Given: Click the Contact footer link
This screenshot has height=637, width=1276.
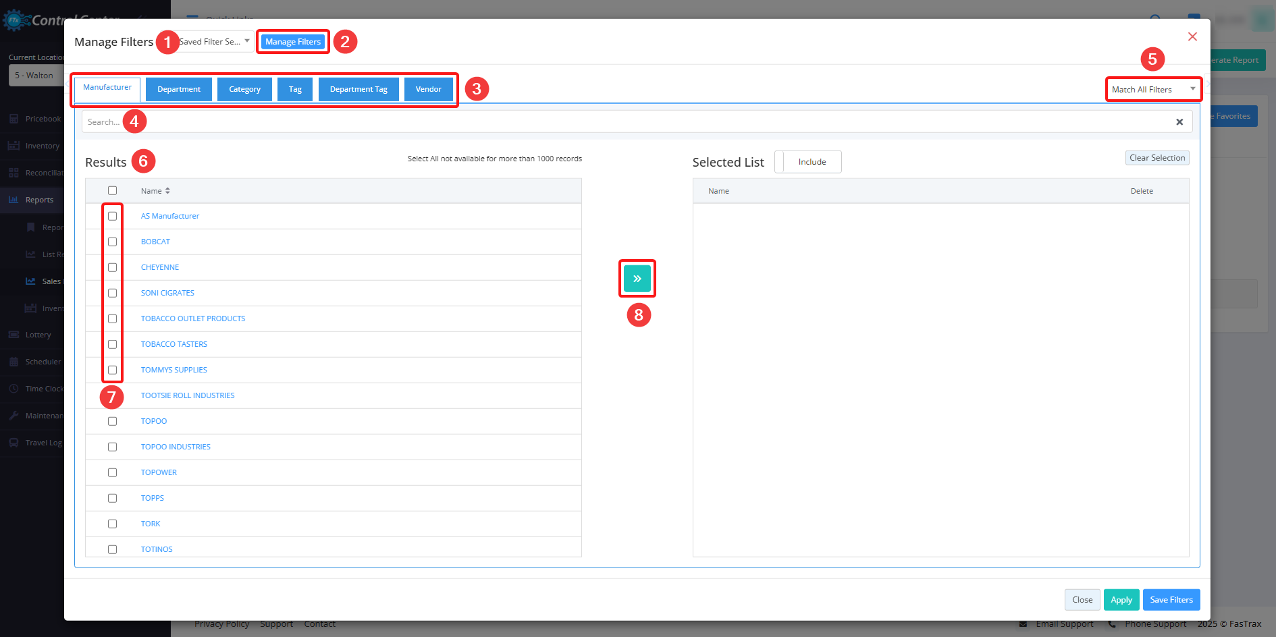Looking at the screenshot, I should coord(320,624).
